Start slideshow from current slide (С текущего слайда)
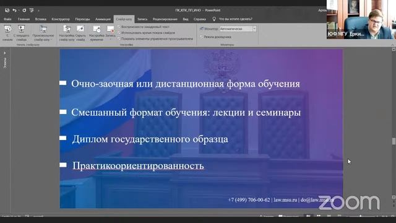The height and width of the screenshot is (223, 396). pos(22,33)
